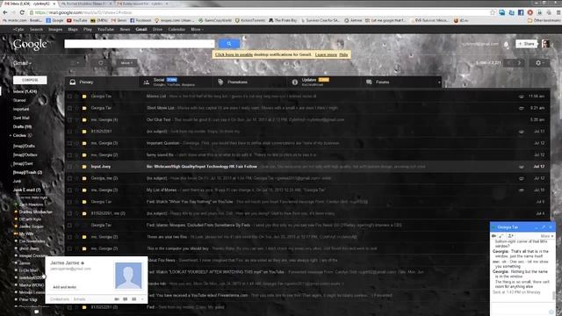
Task: Select checkbox for Short Movie List email
Action: click(x=69, y=108)
